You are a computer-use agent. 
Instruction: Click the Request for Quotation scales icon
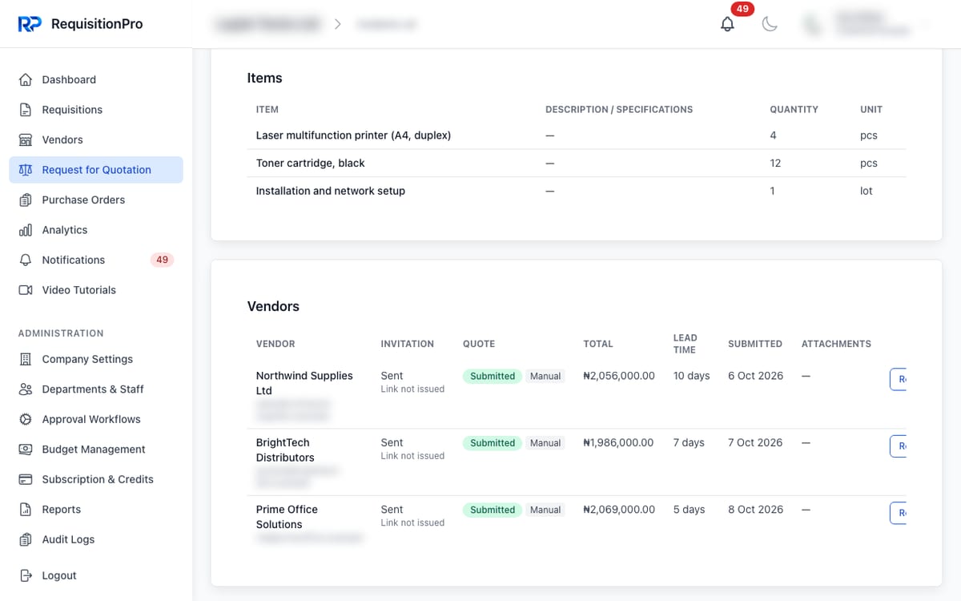pyautogui.click(x=26, y=170)
